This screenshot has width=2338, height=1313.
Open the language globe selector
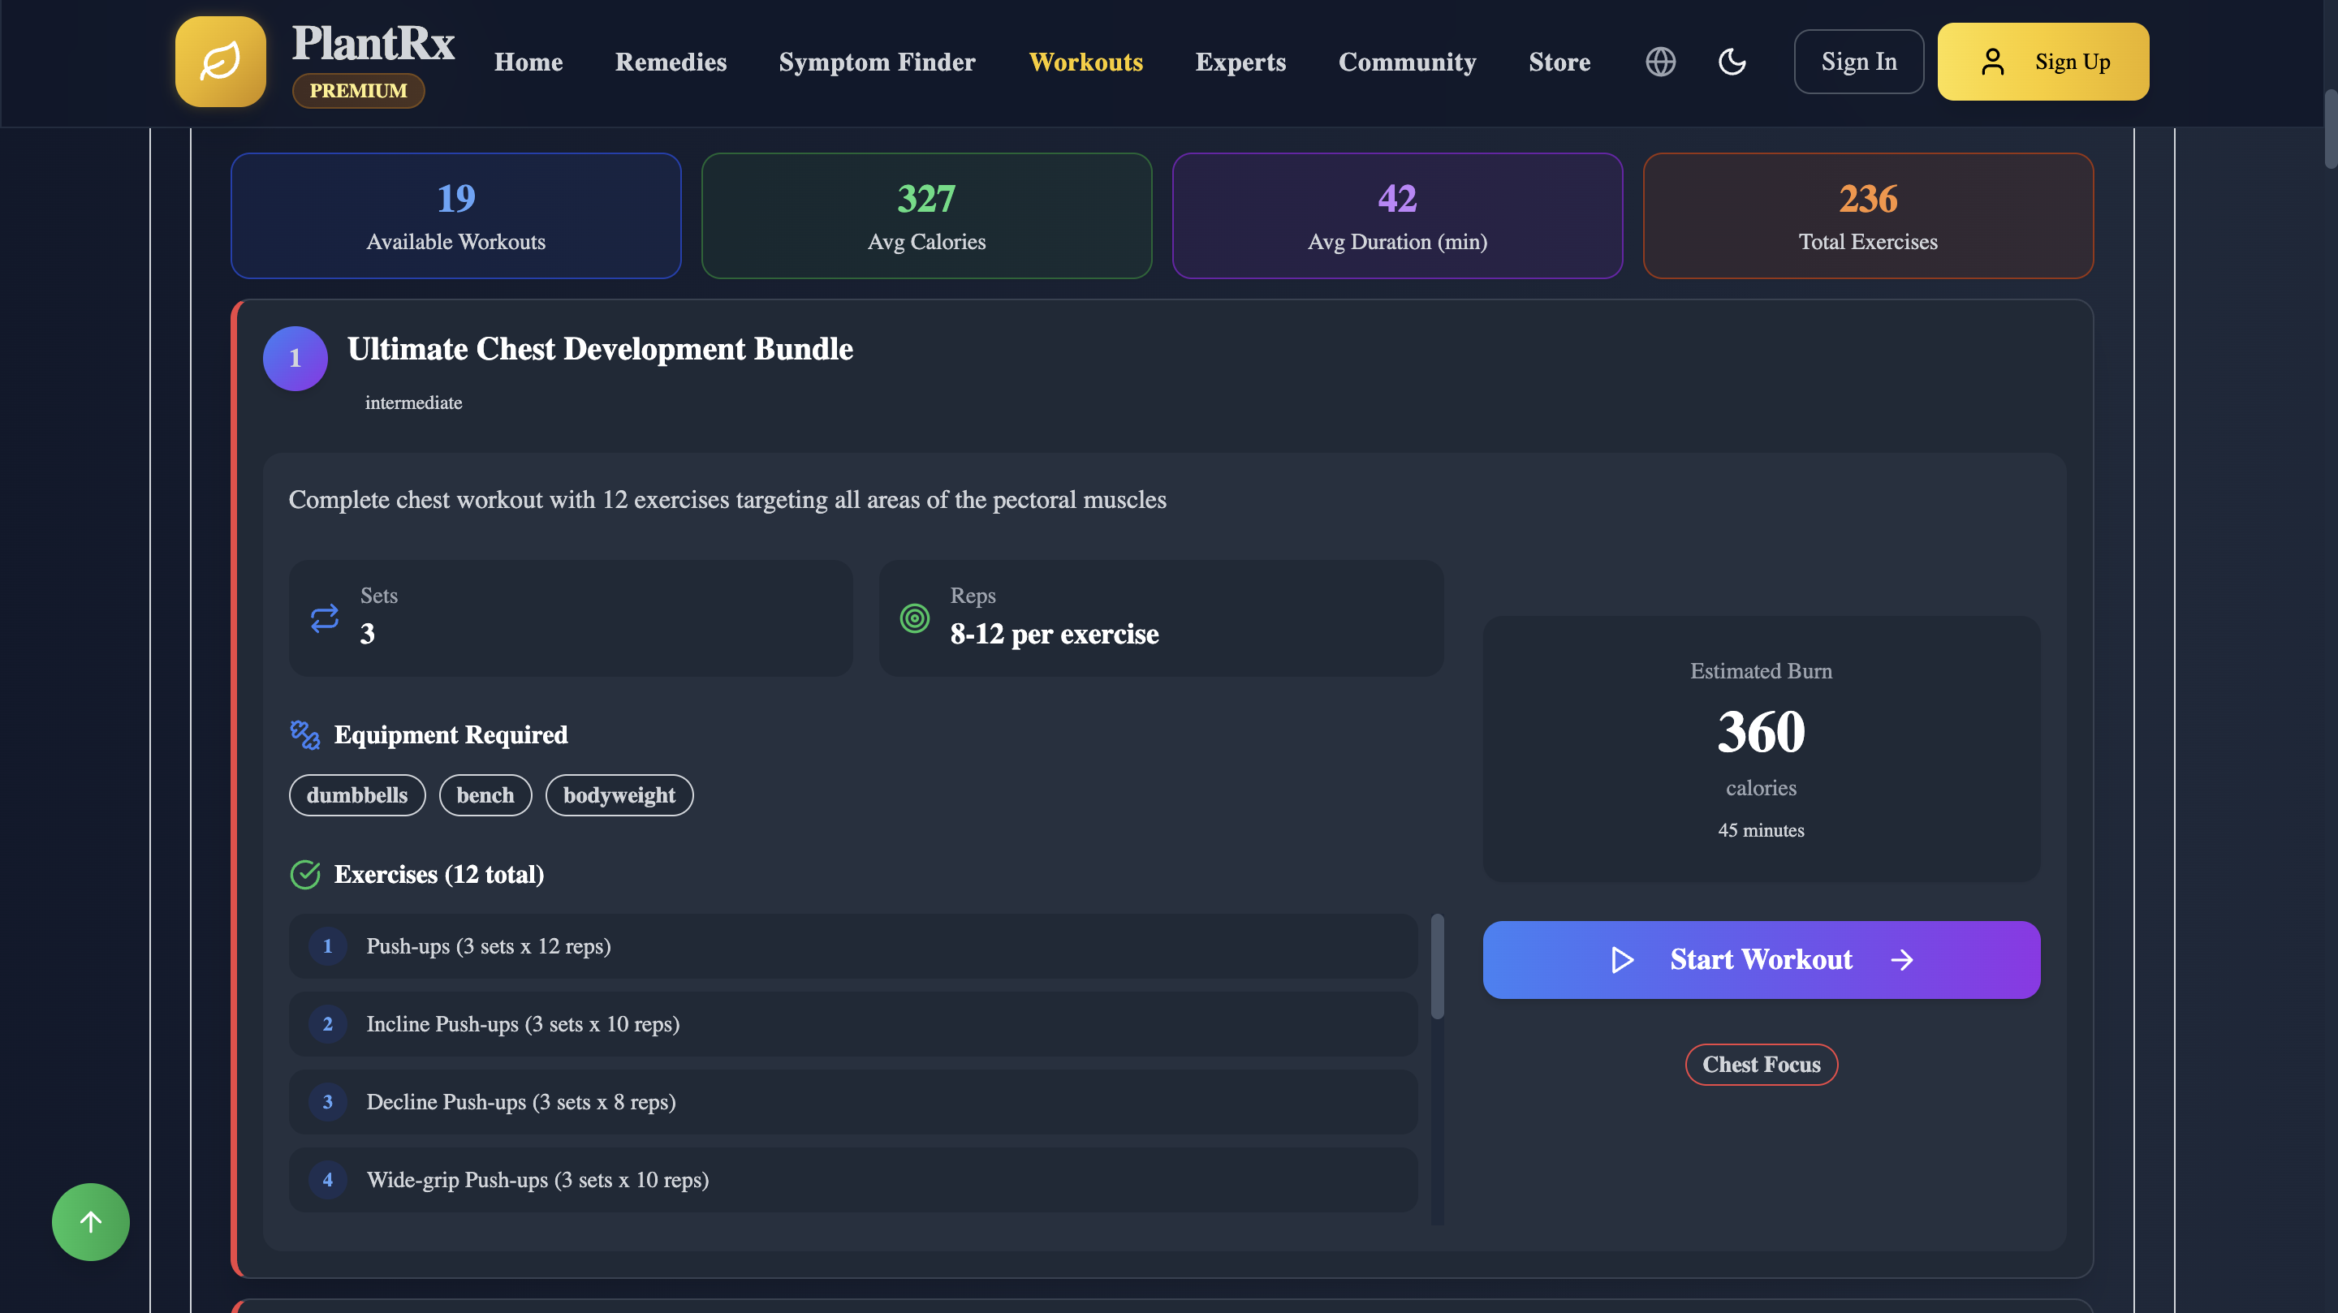point(1660,62)
